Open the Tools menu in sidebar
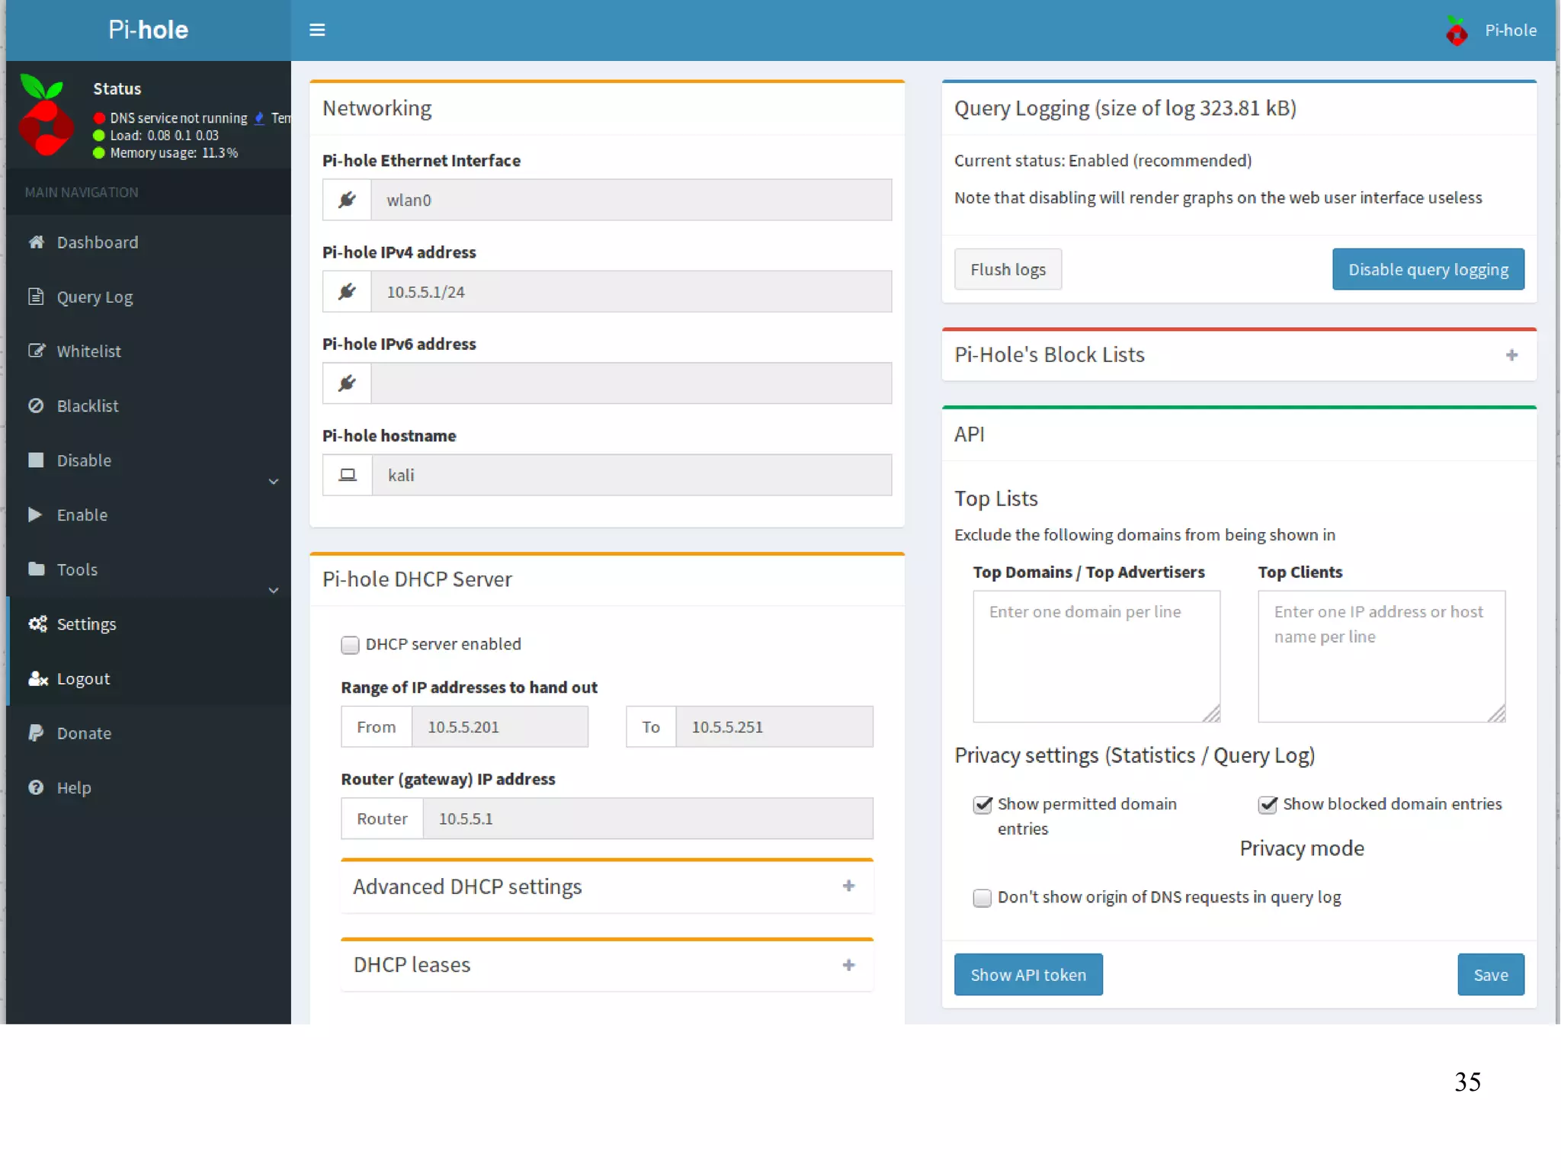Image resolution: width=1561 pixels, height=1170 pixels. pyautogui.click(x=78, y=569)
